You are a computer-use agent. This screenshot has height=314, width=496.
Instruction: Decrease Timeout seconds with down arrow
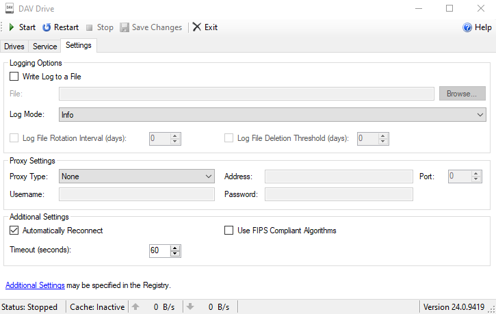coord(175,254)
